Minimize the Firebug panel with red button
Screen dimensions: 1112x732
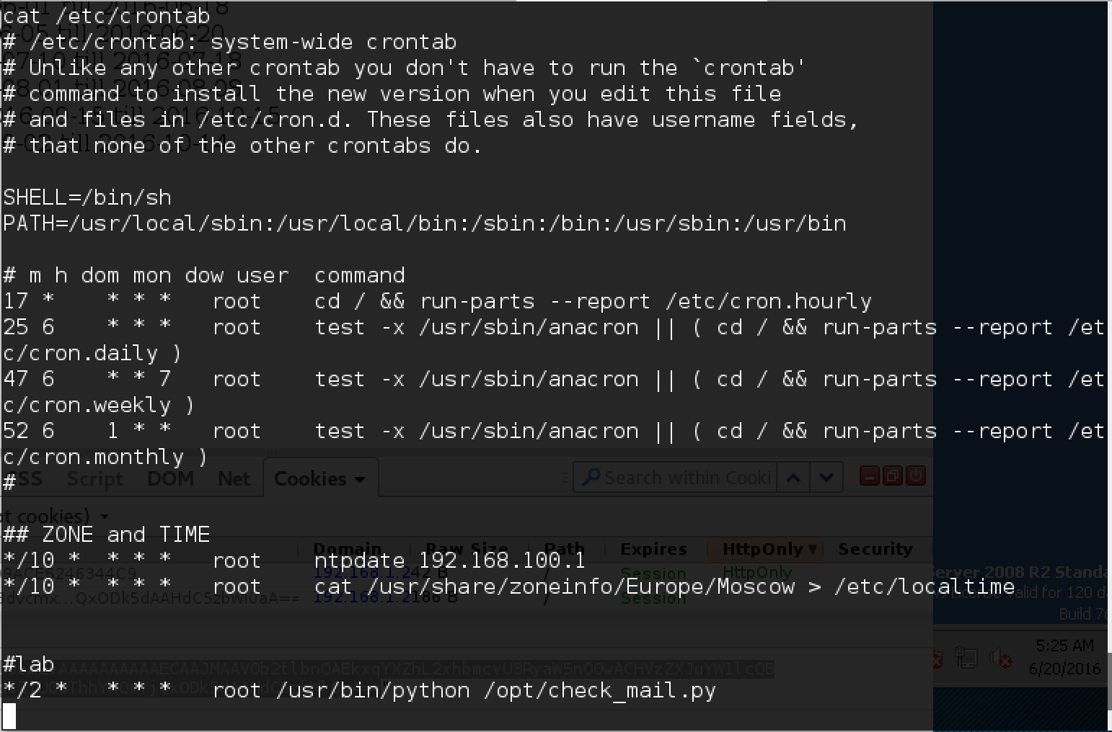[x=870, y=476]
